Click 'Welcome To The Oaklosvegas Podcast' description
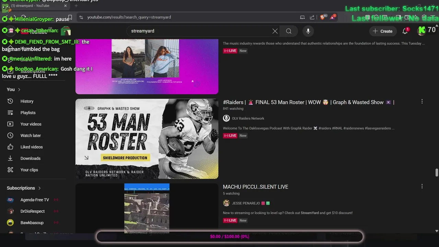The width and height of the screenshot is (439, 247). coord(309,128)
